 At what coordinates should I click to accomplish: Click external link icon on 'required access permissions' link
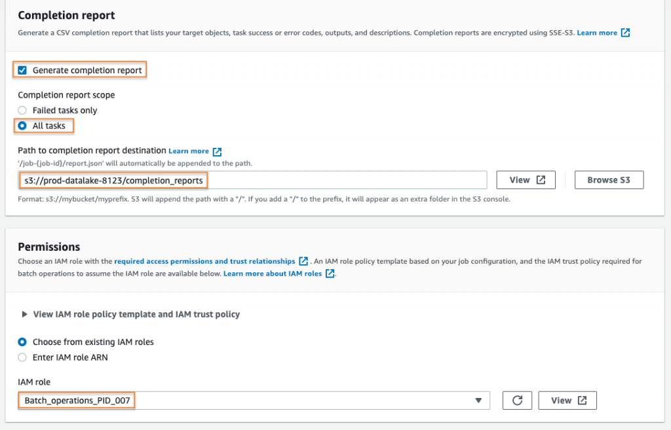tap(303, 260)
